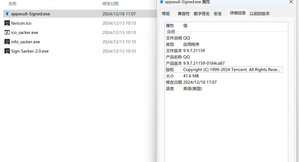Screen dimensions: 299x162
Task: Click the appwudi-Signed.exe file icon
Action: click(x=7, y=14)
